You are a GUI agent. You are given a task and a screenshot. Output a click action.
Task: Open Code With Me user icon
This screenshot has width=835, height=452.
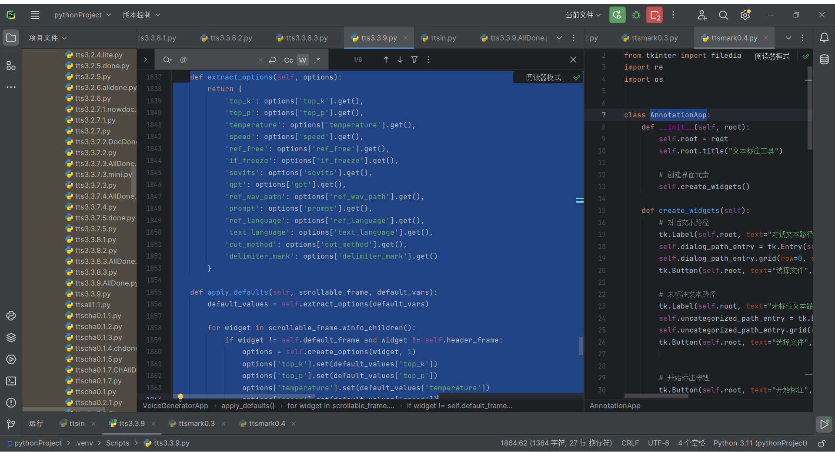pos(702,15)
